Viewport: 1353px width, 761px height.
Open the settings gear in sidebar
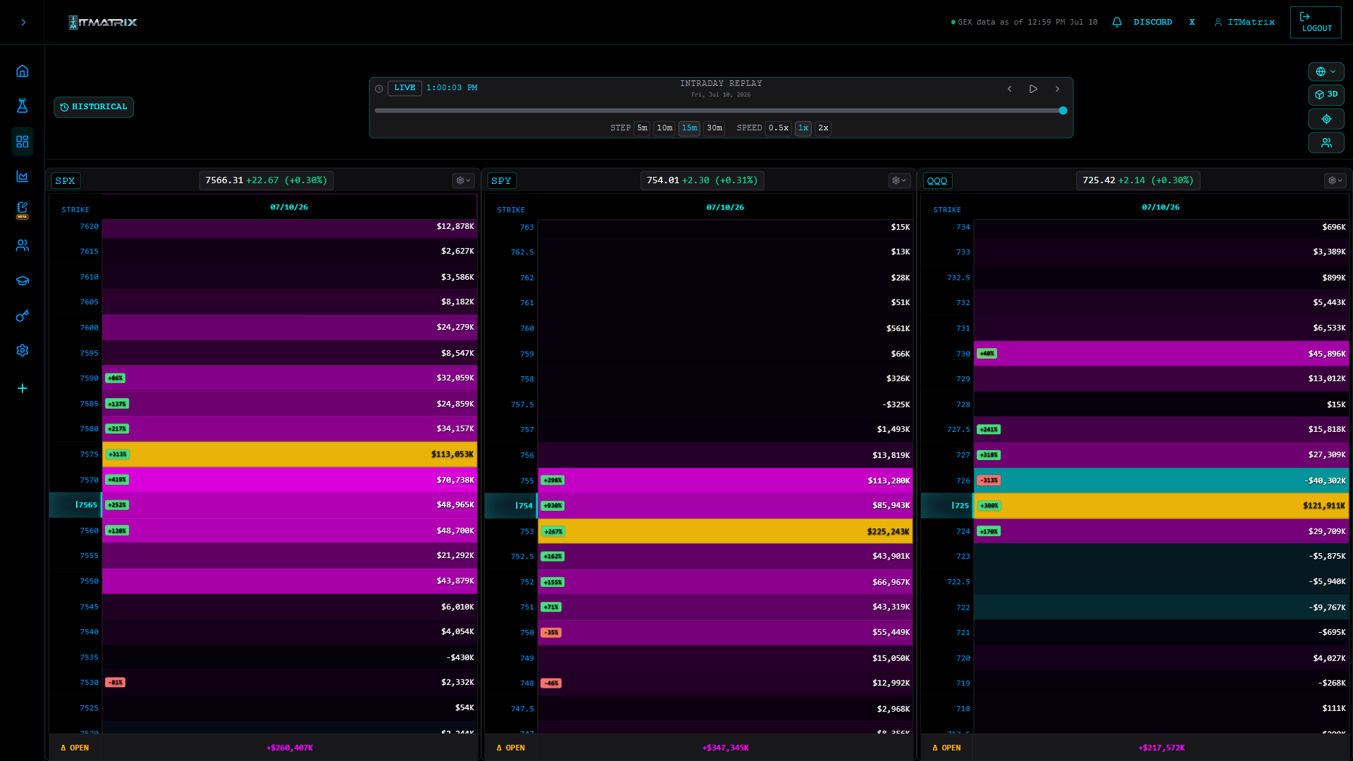(23, 350)
